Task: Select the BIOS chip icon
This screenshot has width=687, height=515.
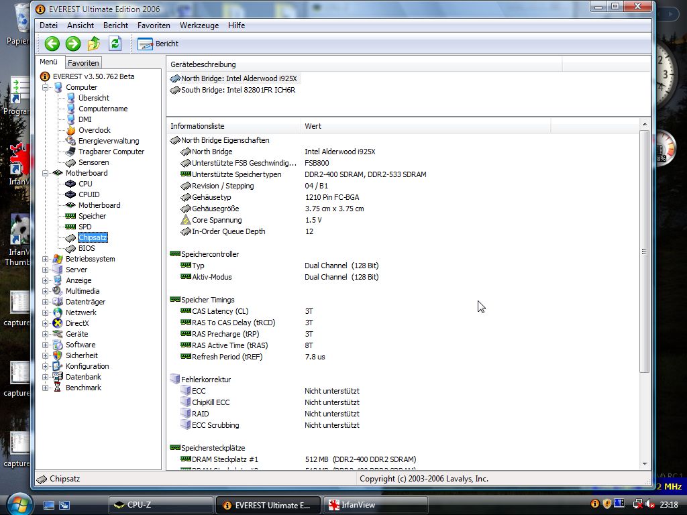Action: pyautogui.click(x=70, y=248)
